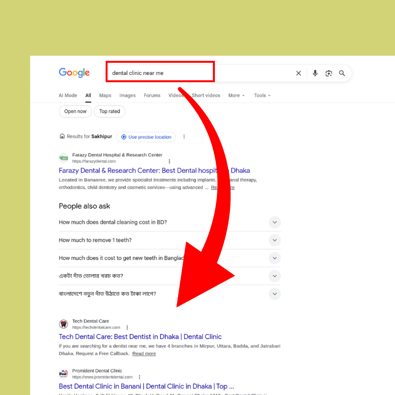Clear the search box with the X icon
The width and height of the screenshot is (395, 395).
(298, 73)
